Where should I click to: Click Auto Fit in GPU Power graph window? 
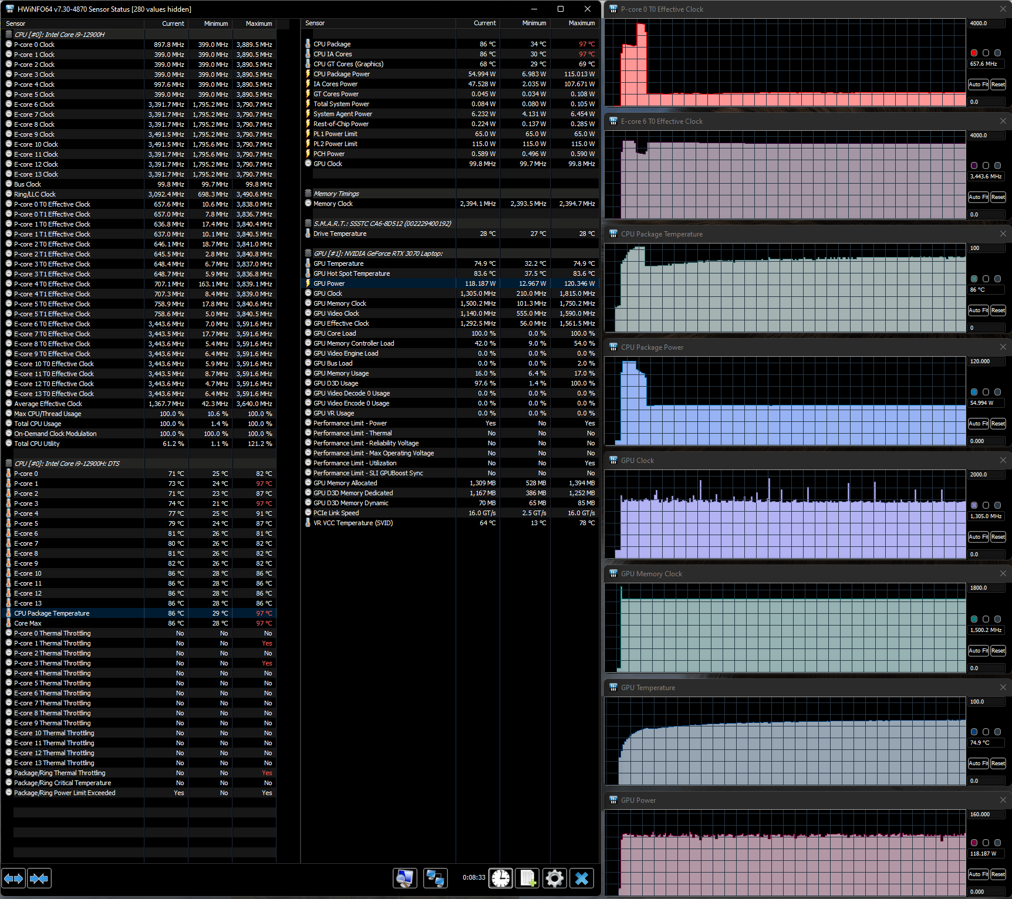pyautogui.click(x=978, y=874)
